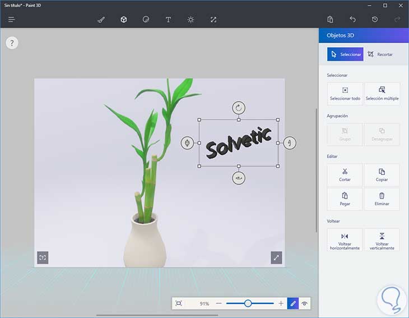
Task: Click the fit-to-screen zoom icon
Action: tap(179, 303)
